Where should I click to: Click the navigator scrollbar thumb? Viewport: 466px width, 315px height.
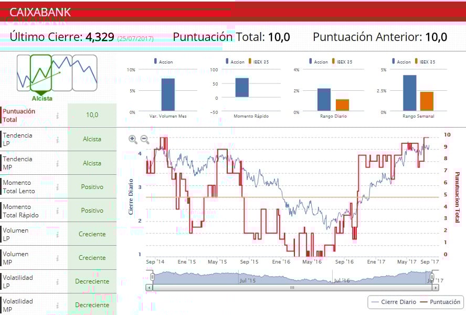pyautogui.click(x=292, y=288)
